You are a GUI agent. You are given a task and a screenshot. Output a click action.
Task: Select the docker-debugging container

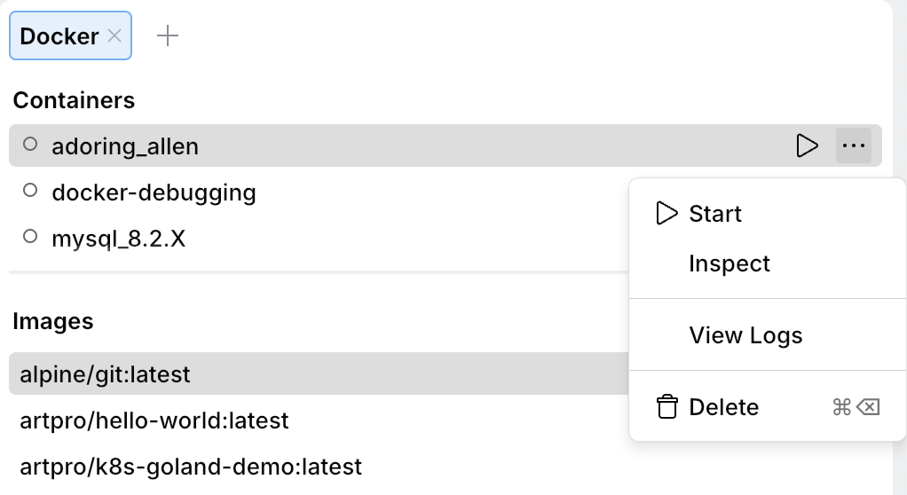[154, 192]
